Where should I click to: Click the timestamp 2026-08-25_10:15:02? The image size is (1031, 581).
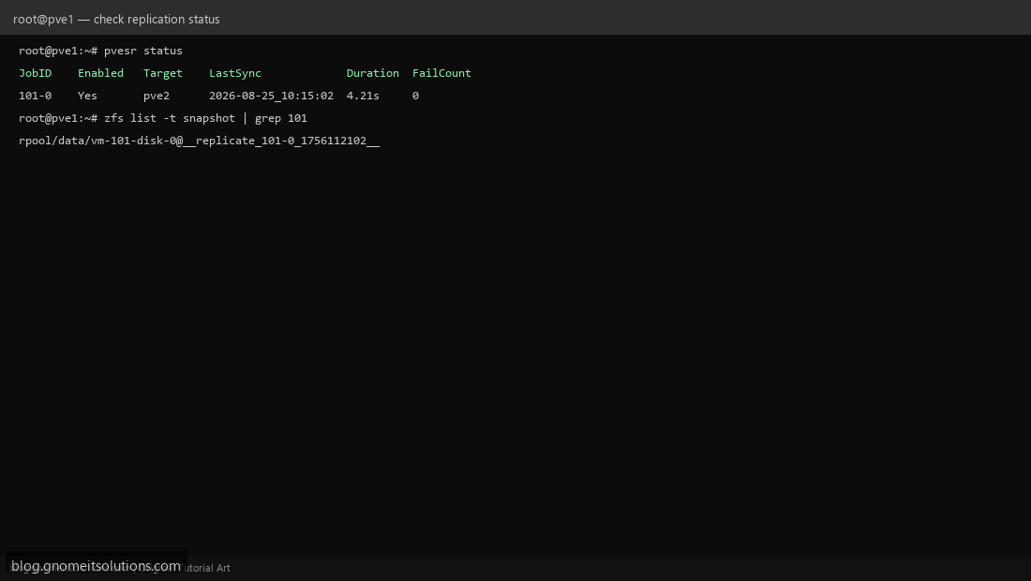pos(271,96)
